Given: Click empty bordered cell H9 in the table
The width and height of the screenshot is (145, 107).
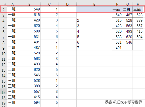Looking at the screenshot, I should pyautogui.click(x=138, y=48).
